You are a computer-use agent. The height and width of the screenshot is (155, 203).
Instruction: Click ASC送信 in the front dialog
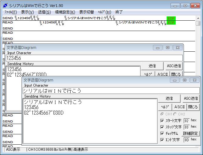click(x=191, y=98)
